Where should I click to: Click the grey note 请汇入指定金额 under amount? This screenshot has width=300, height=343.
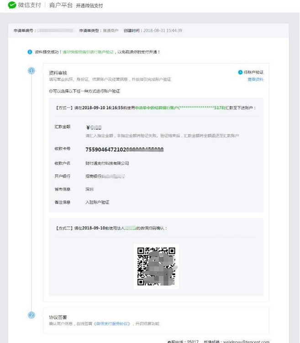tap(162, 136)
